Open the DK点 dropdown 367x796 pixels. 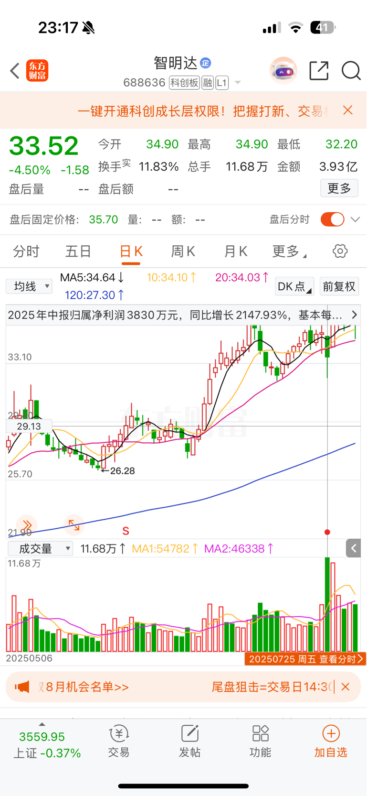tap(294, 286)
